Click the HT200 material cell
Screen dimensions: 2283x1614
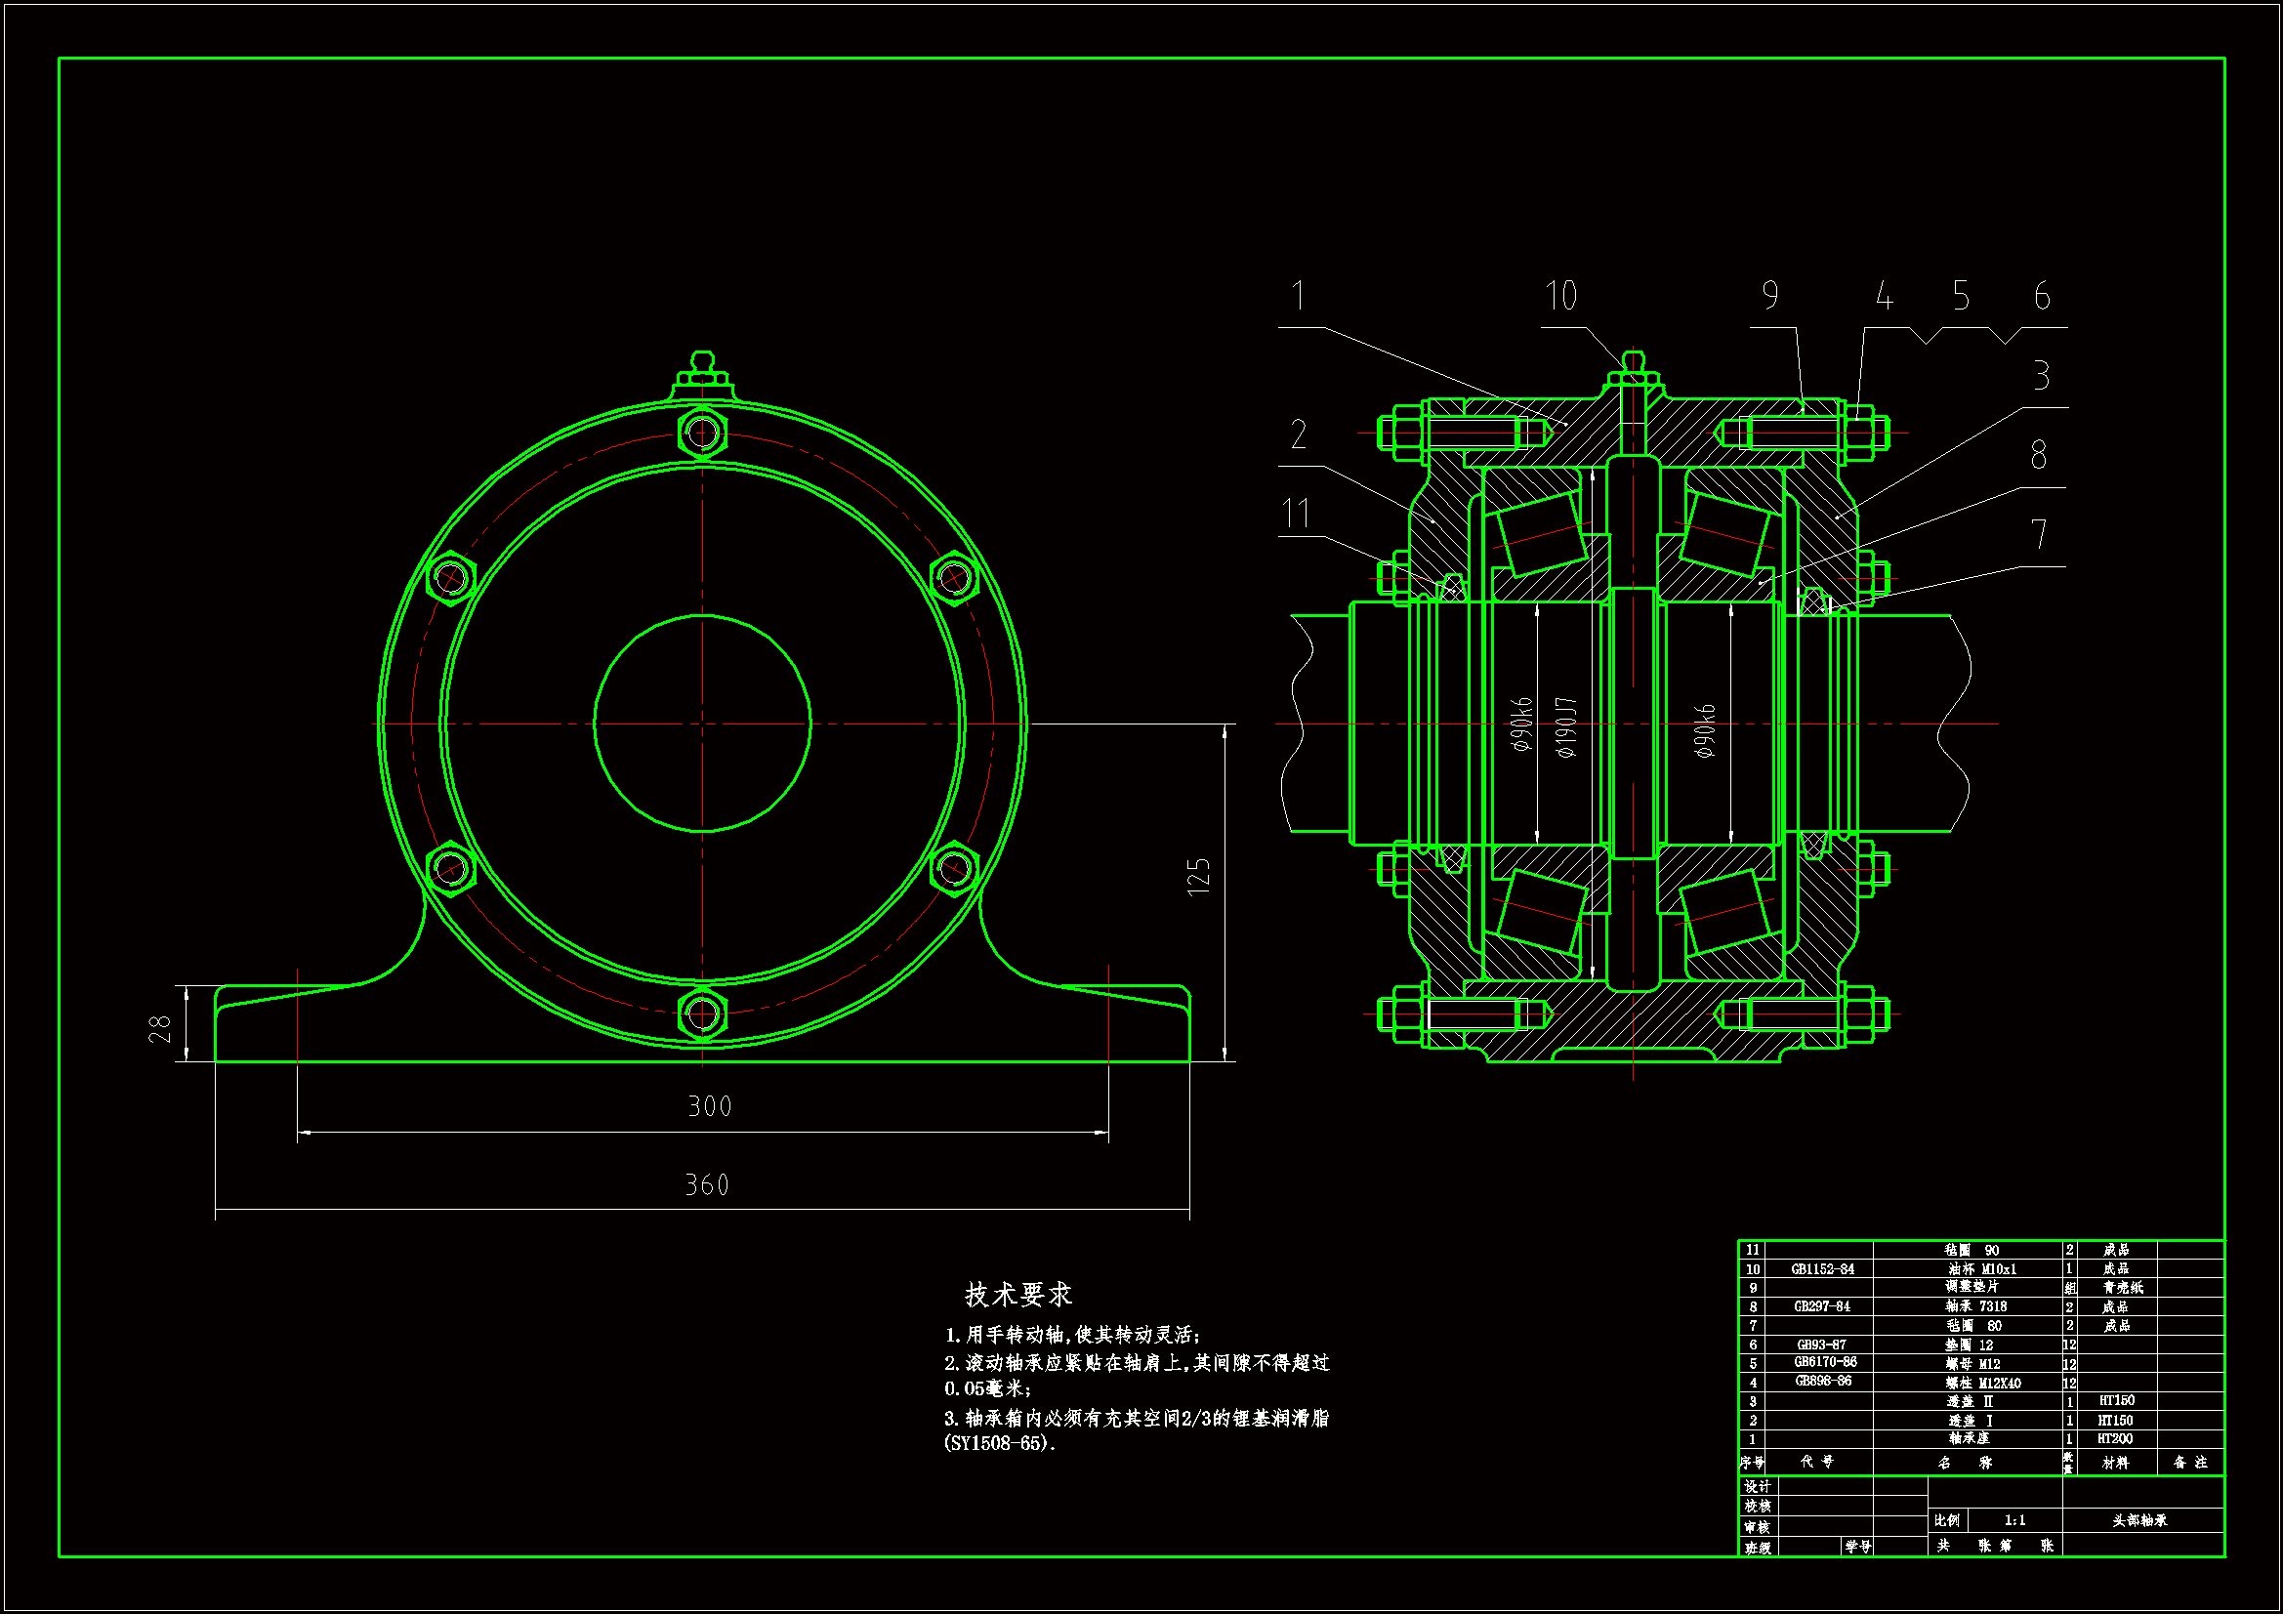pos(2115,1438)
